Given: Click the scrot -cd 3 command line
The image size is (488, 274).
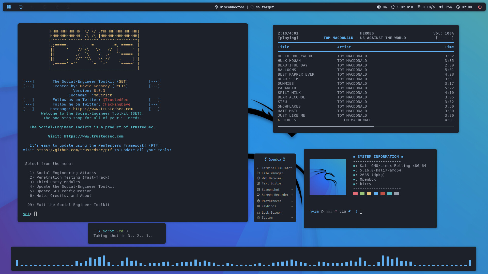Looking at the screenshot, I should (115, 231).
